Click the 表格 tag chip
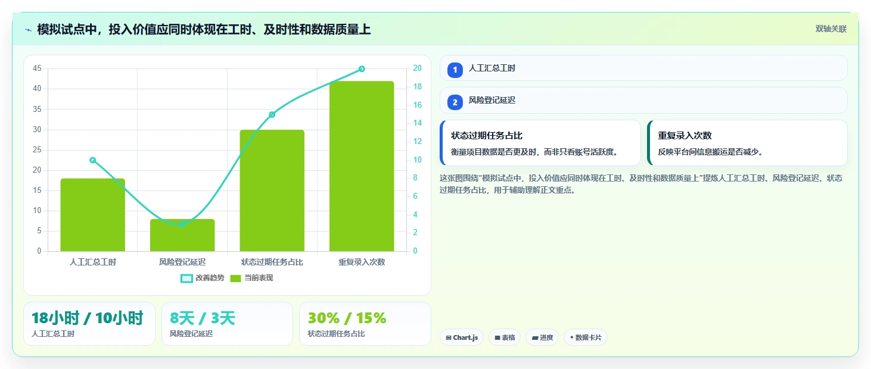This screenshot has width=871, height=369. (505, 337)
